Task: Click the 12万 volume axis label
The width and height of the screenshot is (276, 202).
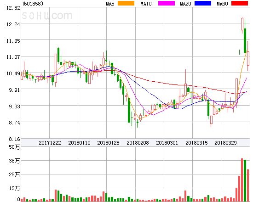Action: point(14,189)
